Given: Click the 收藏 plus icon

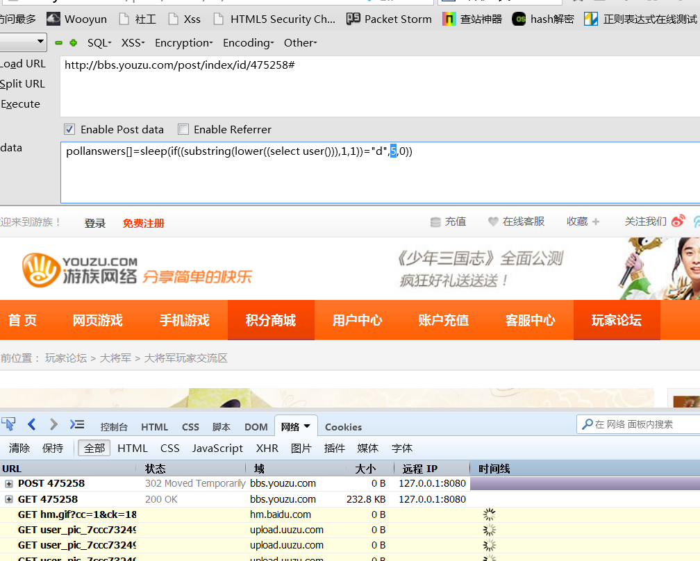Looking at the screenshot, I should pos(596,221).
